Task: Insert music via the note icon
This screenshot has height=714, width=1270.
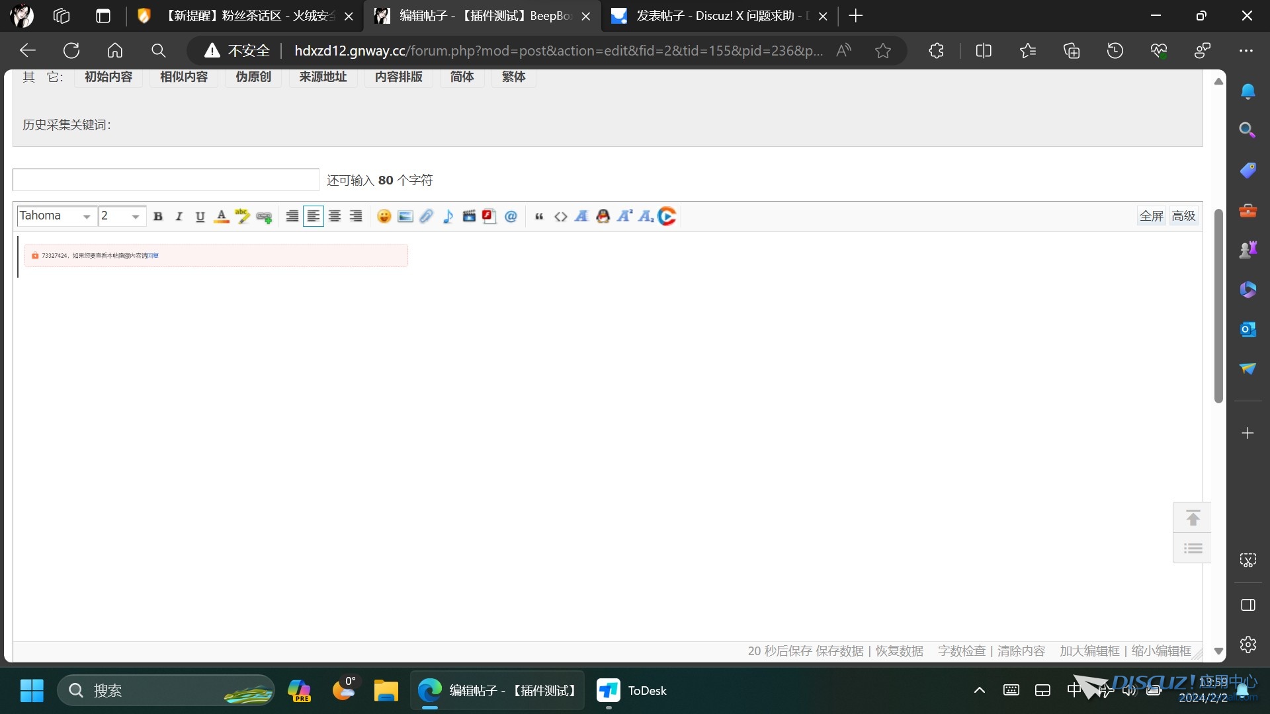Action: 448,216
